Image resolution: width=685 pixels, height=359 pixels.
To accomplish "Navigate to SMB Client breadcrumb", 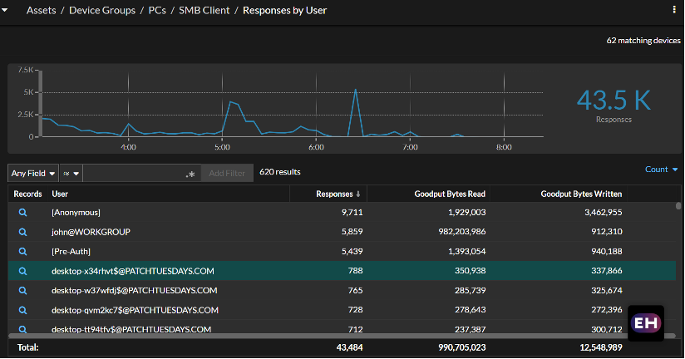I will coord(205,11).
